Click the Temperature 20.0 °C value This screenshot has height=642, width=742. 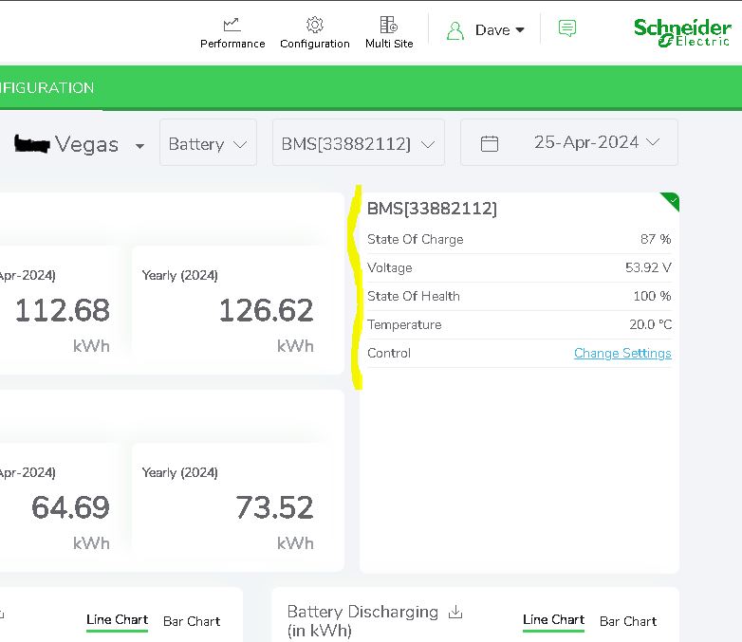650,324
